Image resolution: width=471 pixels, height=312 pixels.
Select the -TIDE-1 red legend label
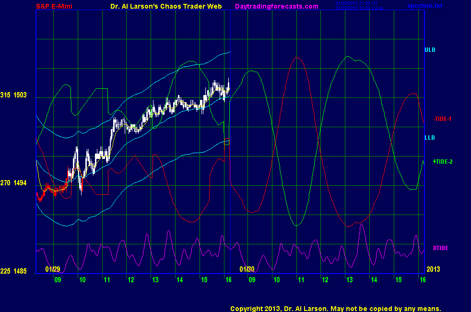(x=442, y=119)
